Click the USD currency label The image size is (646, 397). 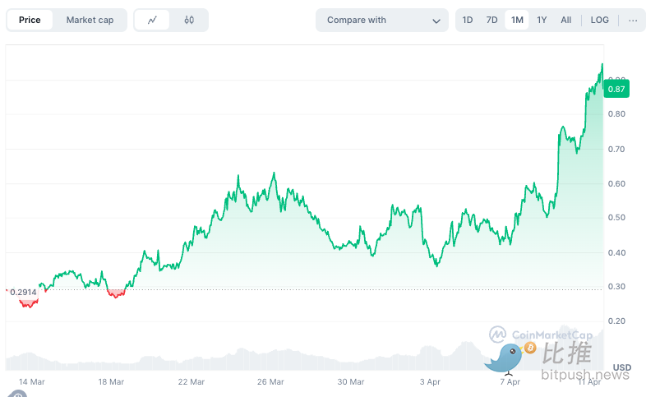[x=622, y=367]
